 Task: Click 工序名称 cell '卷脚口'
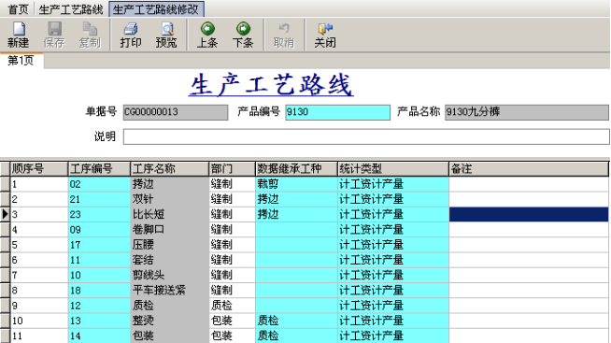tap(169, 230)
